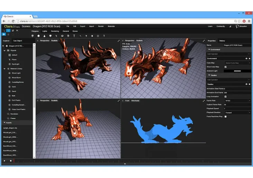Remove the Environment operator with its X
This screenshot has height=178, width=253.
[250, 59]
